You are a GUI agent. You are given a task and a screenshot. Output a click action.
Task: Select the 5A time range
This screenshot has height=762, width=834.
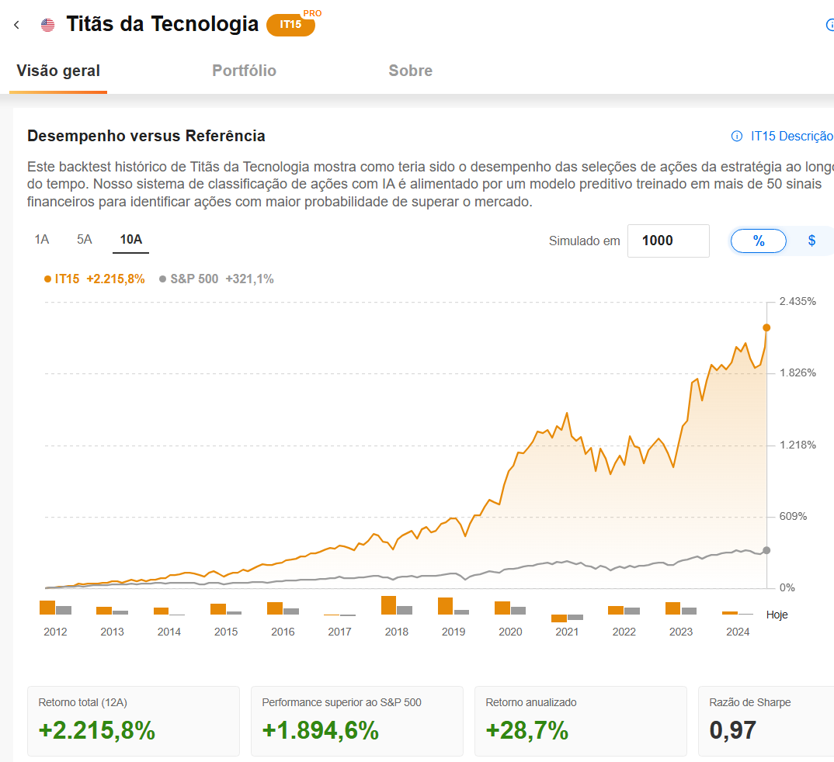click(85, 240)
